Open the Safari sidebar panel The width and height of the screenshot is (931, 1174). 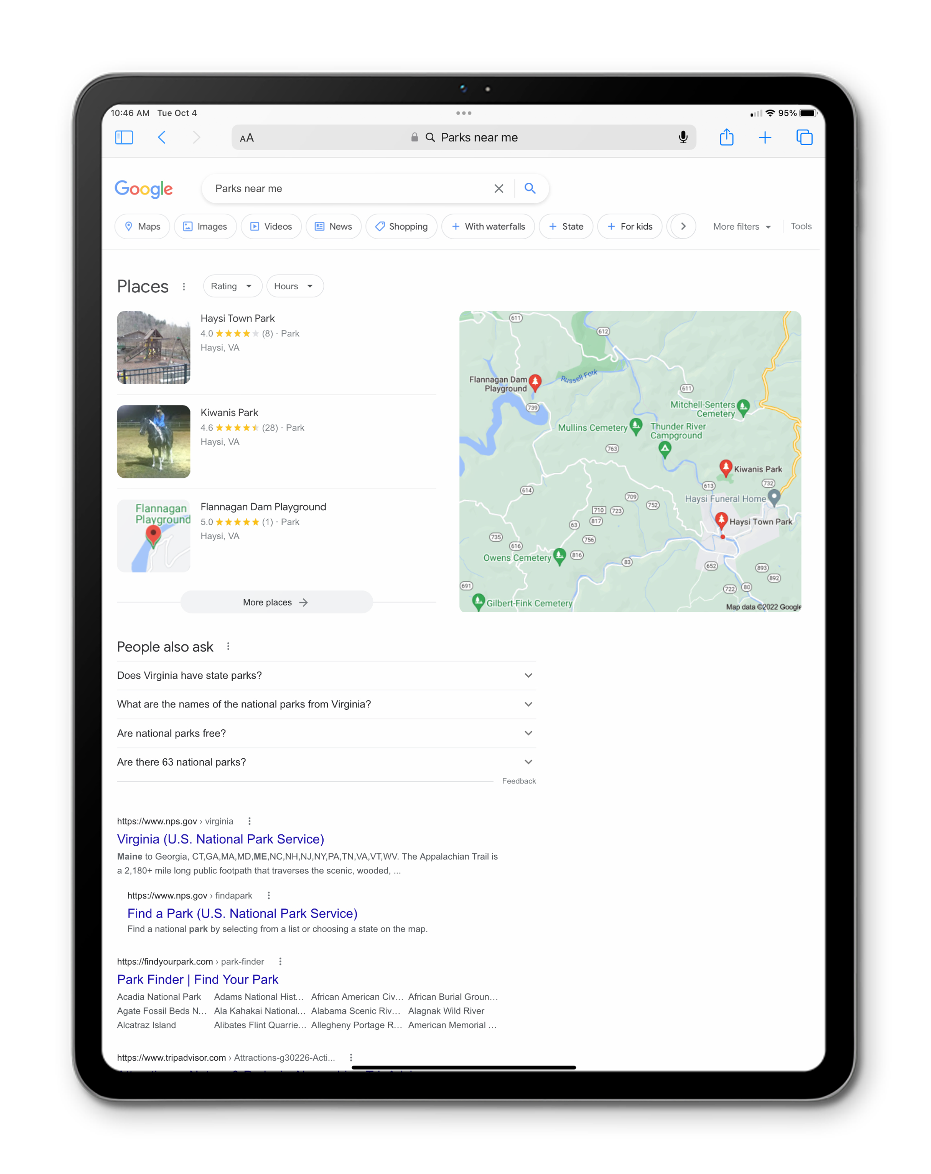click(124, 137)
